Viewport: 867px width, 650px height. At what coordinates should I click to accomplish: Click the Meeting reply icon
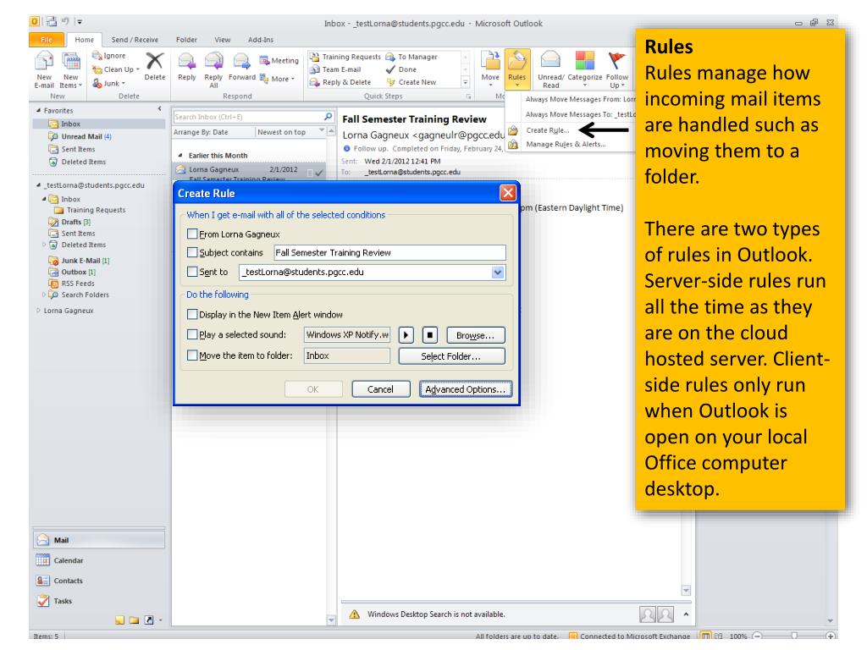[264, 60]
